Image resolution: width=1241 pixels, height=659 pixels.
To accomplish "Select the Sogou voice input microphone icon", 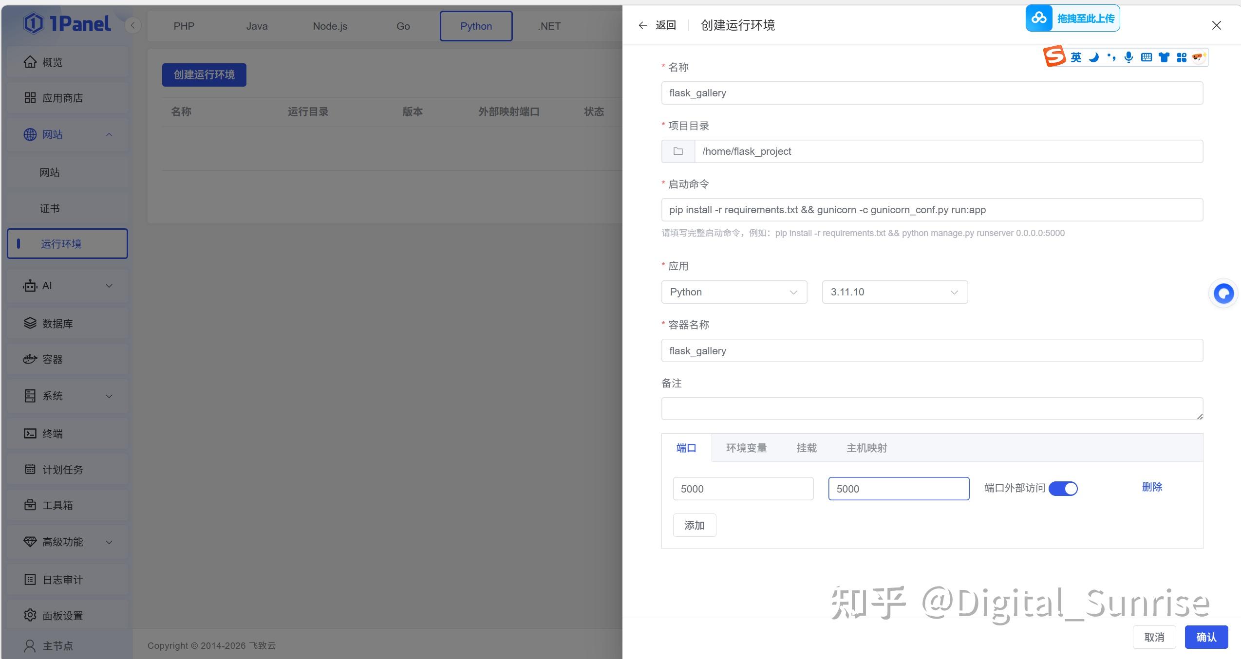I will [x=1128, y=56].
